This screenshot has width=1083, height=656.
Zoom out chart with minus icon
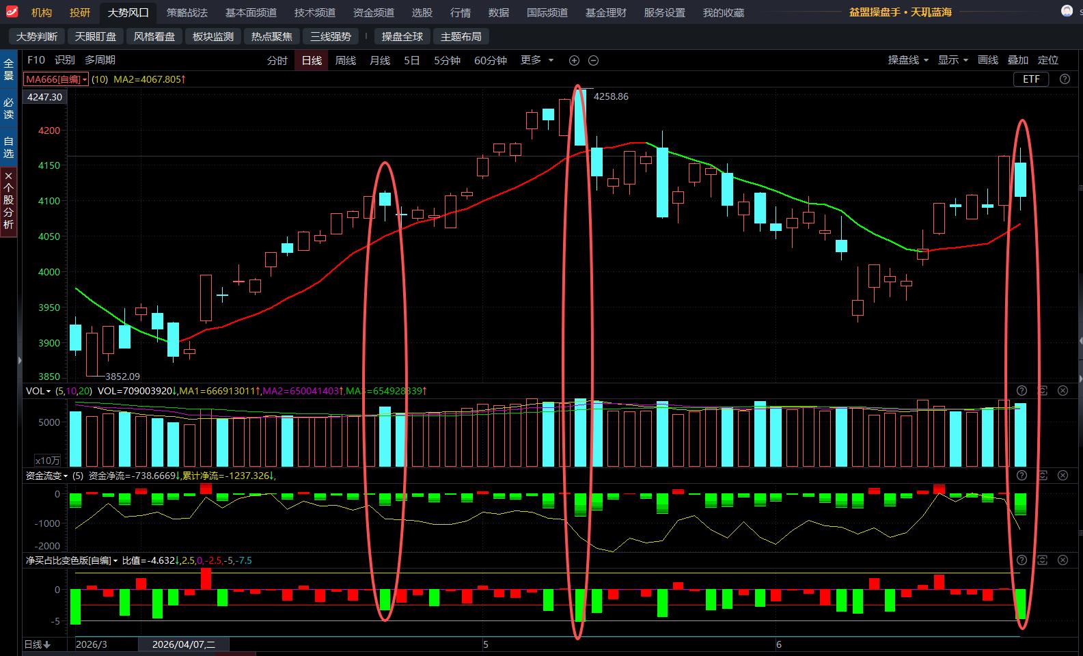(594, 60)
